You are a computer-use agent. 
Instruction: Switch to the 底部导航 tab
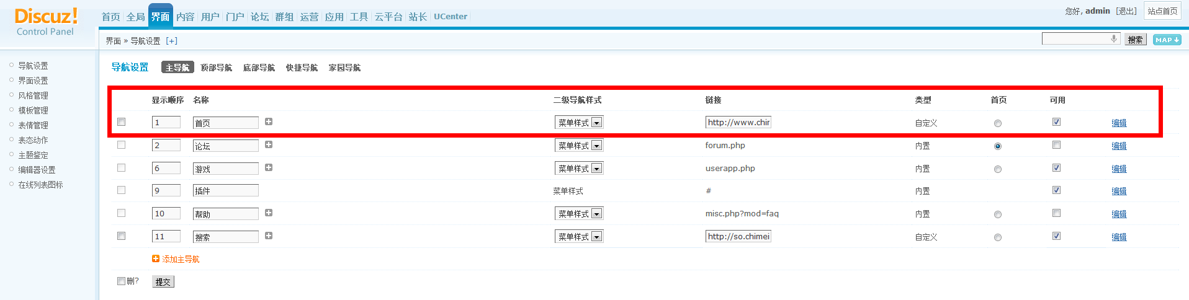pos(259,68)
